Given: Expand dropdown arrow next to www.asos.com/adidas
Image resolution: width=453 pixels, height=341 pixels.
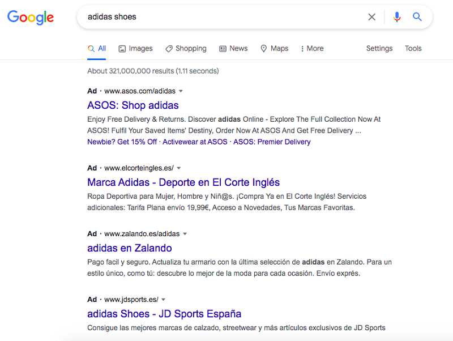Looking at the screenshot, I should click(181, 91).
